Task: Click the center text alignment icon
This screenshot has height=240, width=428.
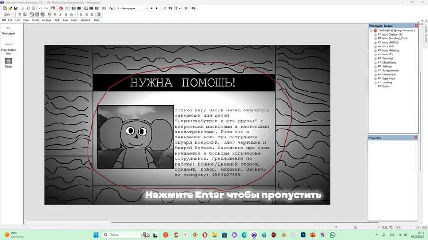Action: click(x=86, y=14)
